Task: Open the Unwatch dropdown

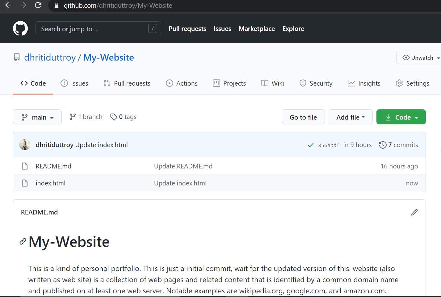Action: [x=419, y=58]
